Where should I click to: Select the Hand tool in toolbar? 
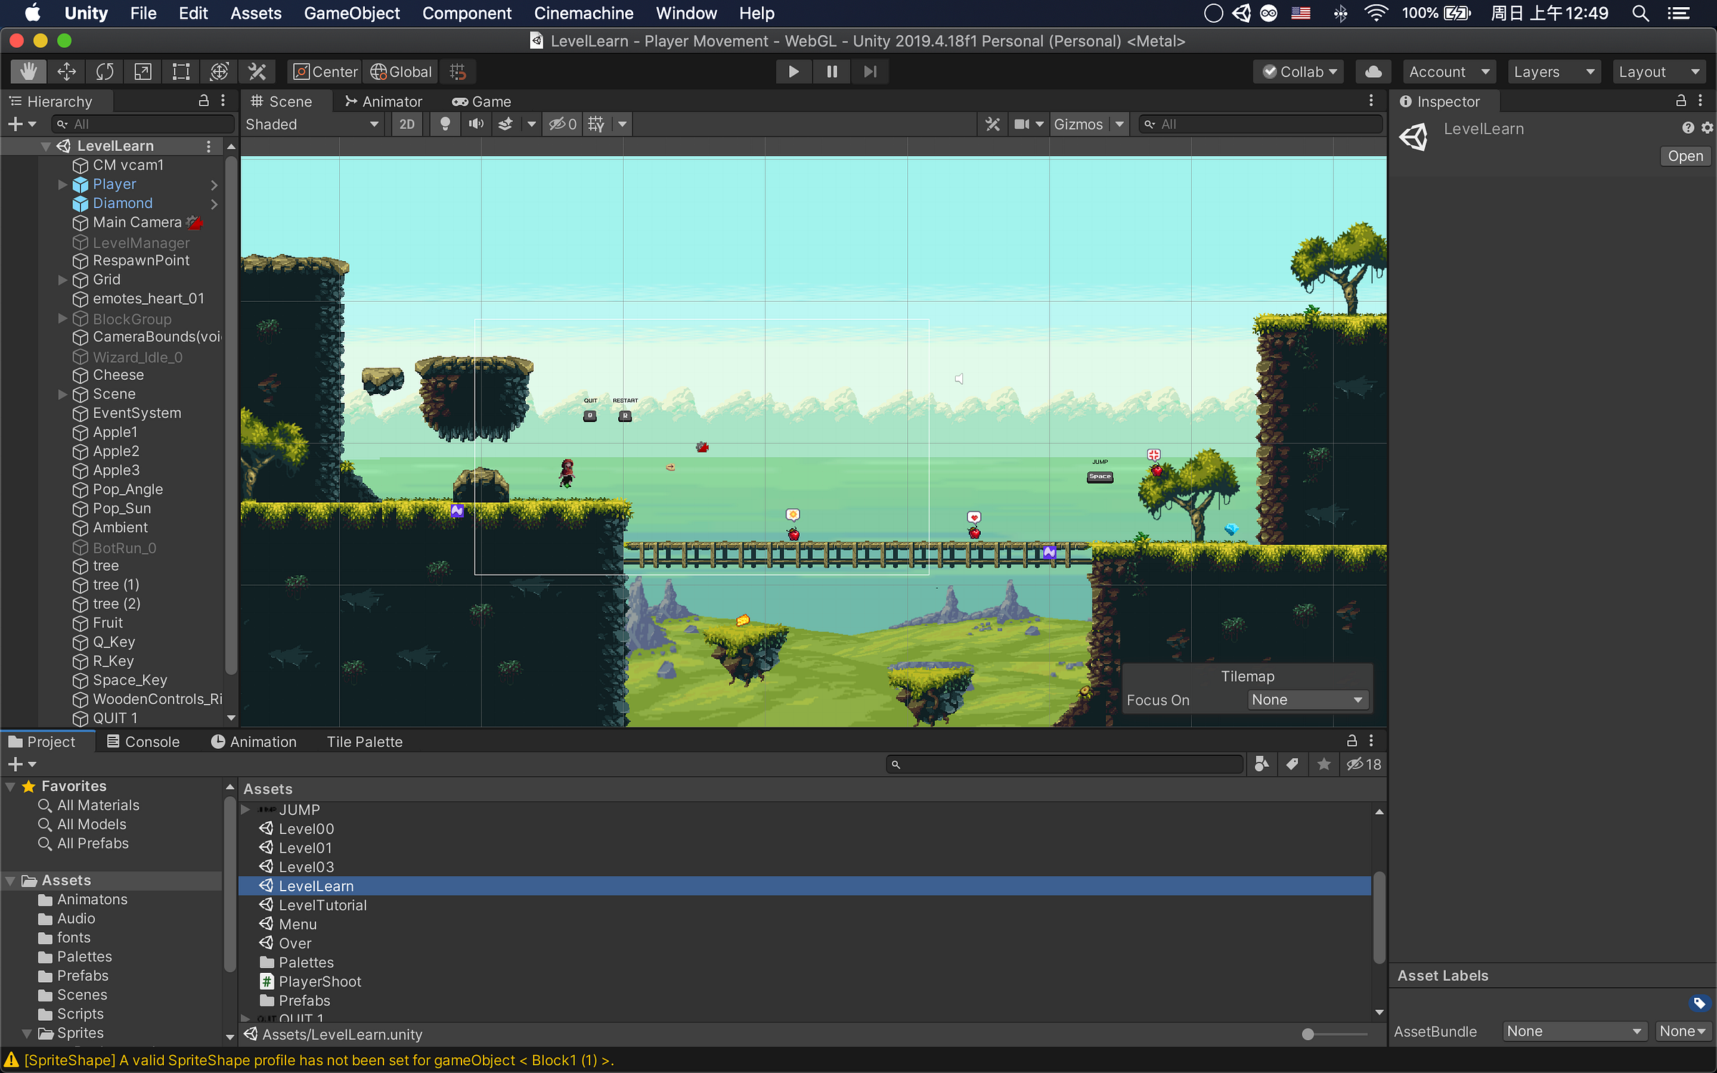(x=29, y=72)
